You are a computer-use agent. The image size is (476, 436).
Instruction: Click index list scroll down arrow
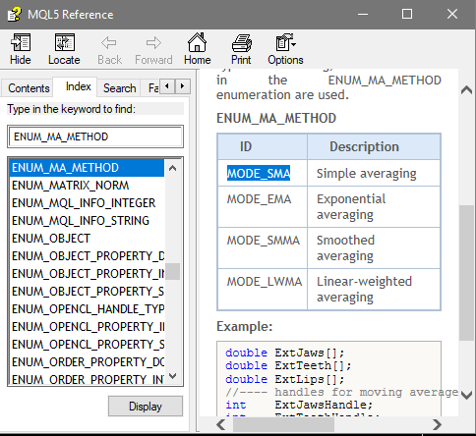click(173, 376)
